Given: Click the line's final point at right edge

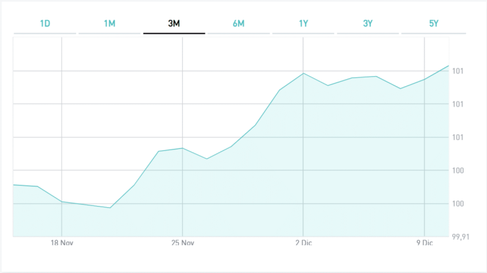Looking at the screenshot, I should click(x=448, y=66).
